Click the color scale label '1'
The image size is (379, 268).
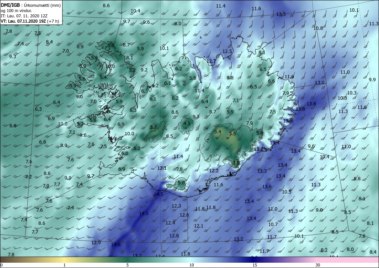point(64,265)
